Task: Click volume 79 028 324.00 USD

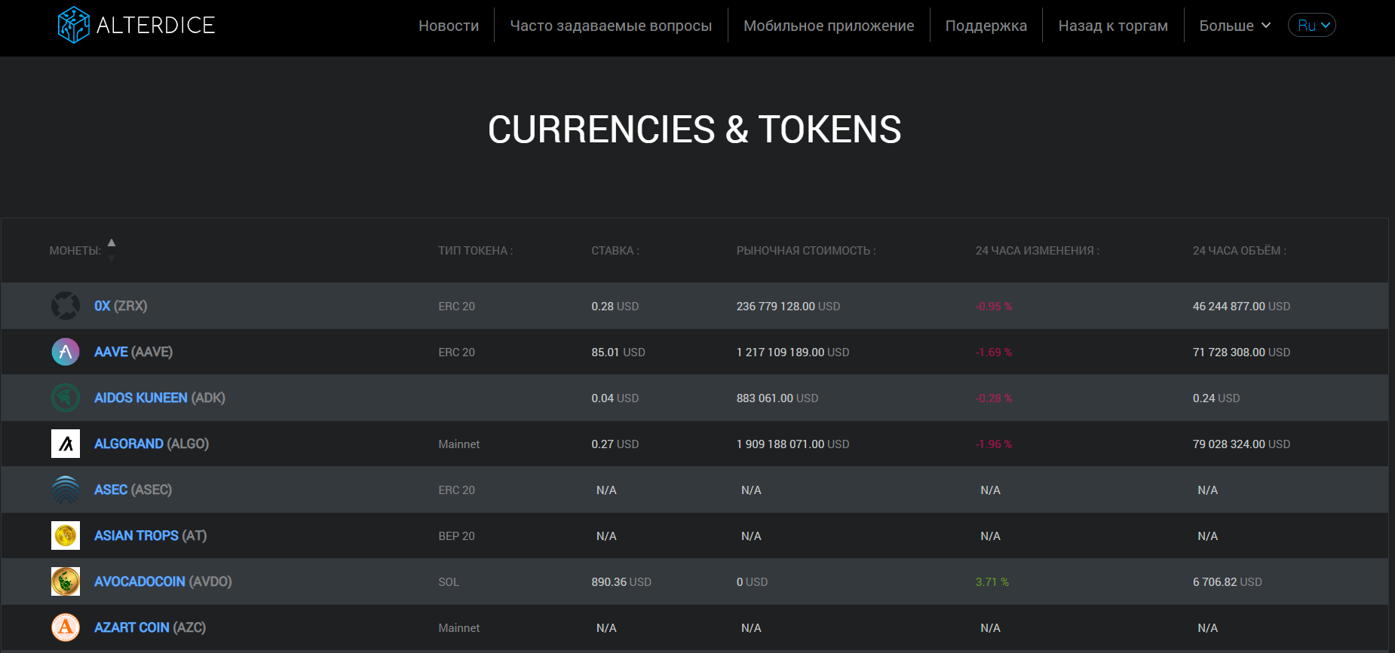Action: pos(1241,444)
